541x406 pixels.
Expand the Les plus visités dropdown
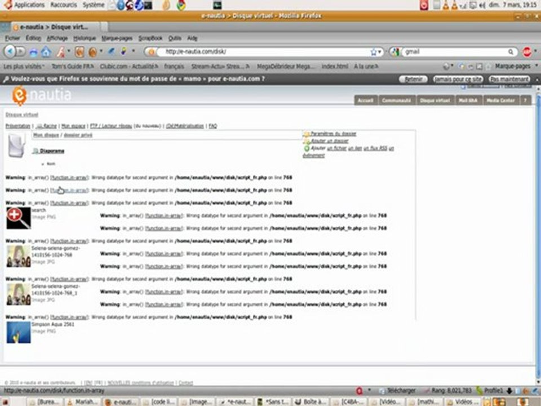click(x=24, y=67)
